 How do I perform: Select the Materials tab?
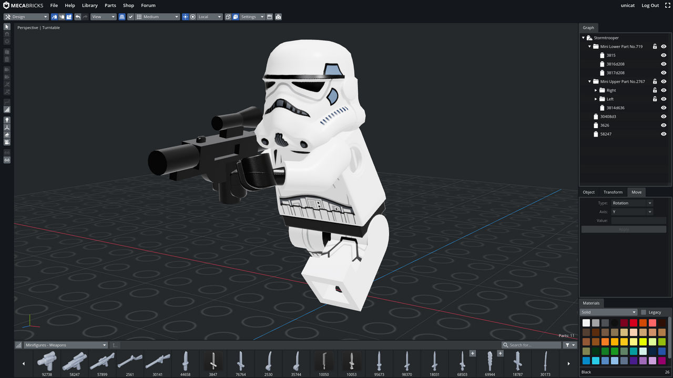pyautogui.click(x=592, y=303)
